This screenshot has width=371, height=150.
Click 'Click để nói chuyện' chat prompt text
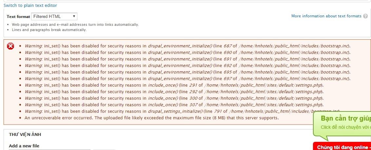(346, 127)
